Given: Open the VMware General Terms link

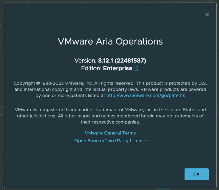Looking at the screenshot, I should coord(110,133).
